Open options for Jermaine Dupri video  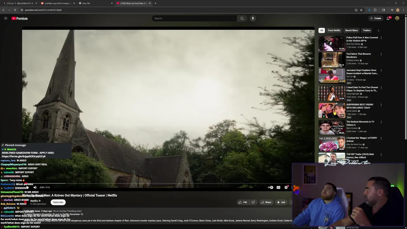[x=381, y=70]
